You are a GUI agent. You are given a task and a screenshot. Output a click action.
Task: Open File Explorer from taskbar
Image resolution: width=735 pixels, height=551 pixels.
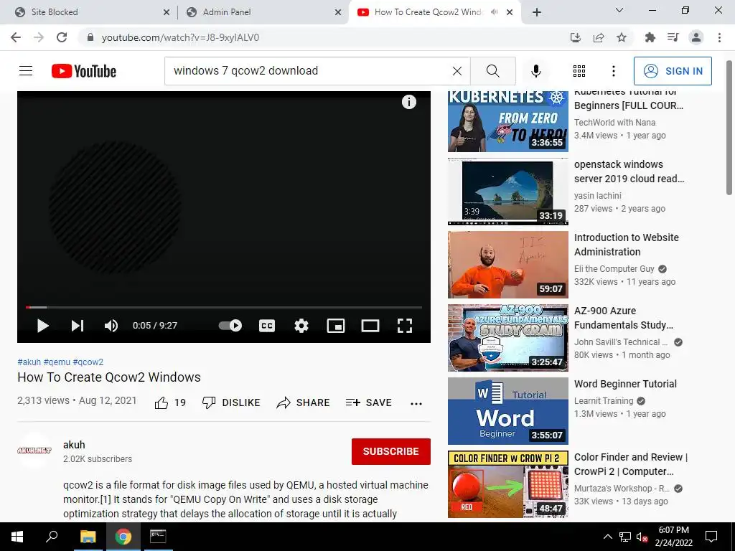point(88,537)
